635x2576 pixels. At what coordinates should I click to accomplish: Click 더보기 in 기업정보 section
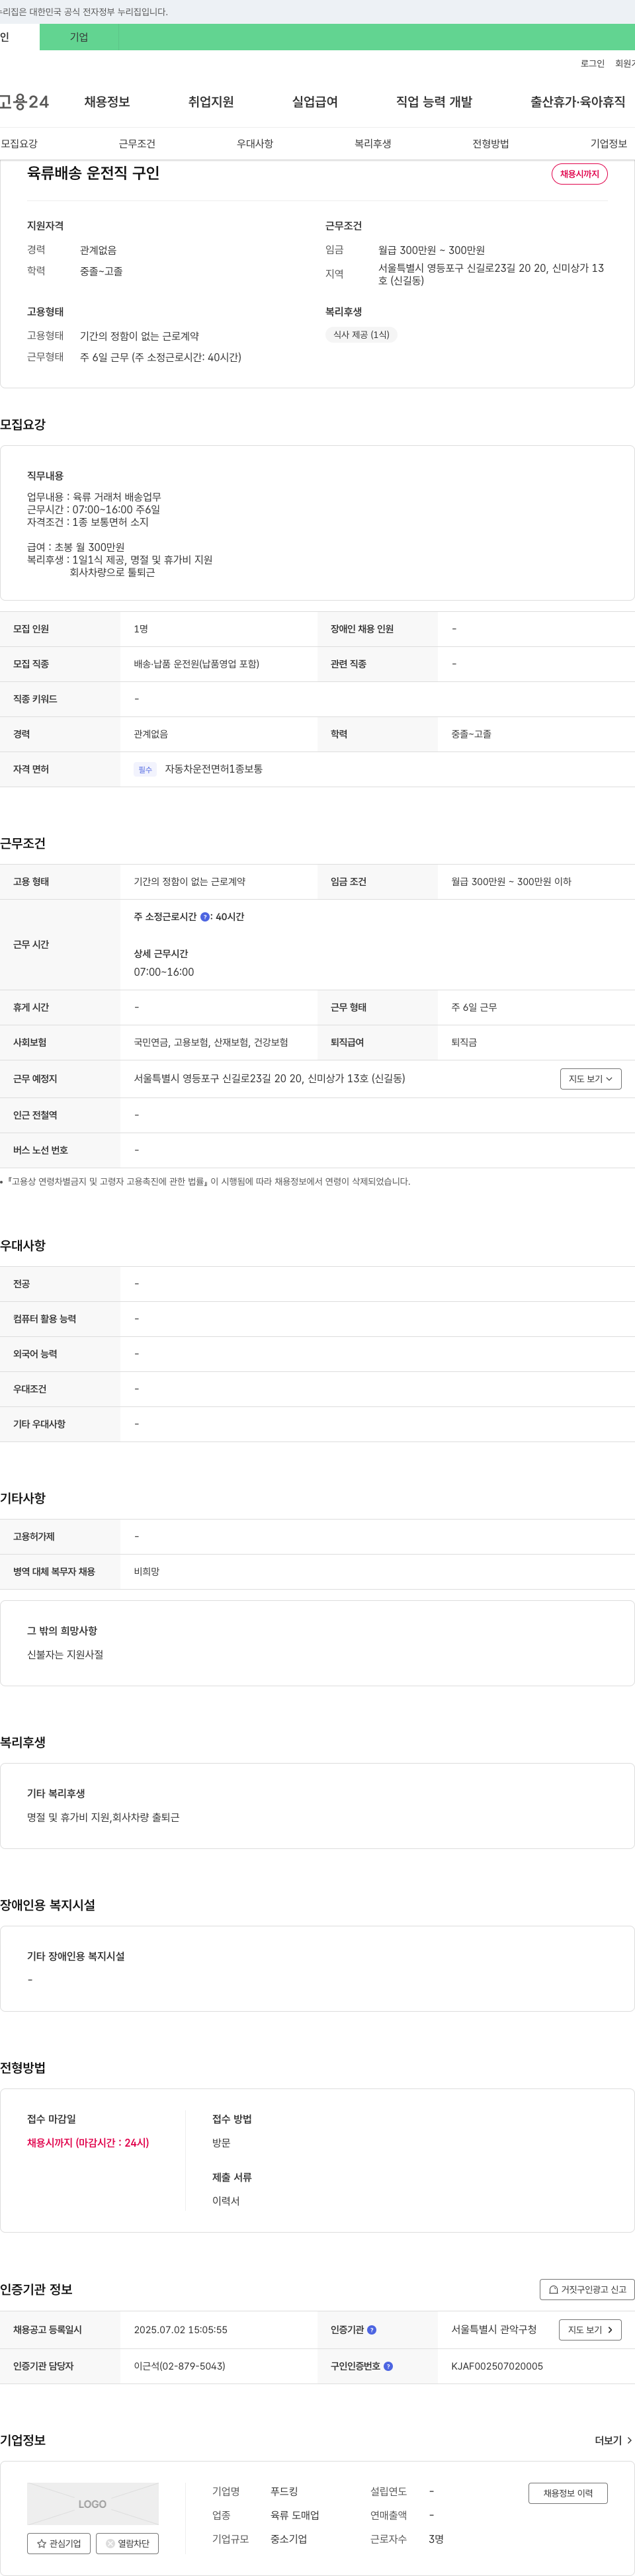point(613,2441)
